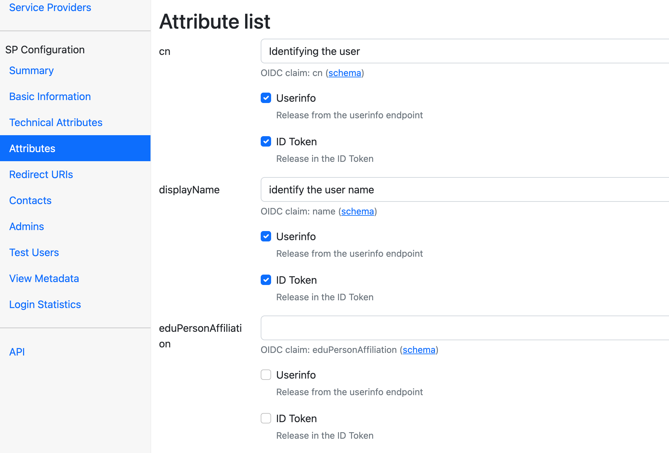Open the Summary sidebar item

tap(31, 71)
